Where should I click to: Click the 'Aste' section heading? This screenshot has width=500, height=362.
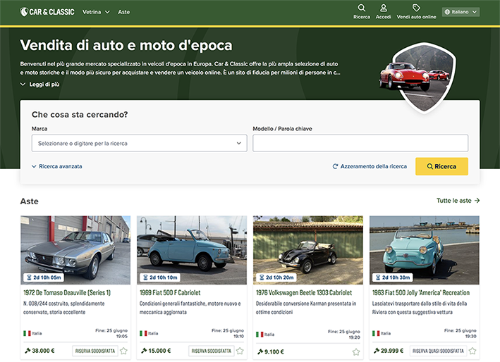pyautogui.click(x=30, y=201)
